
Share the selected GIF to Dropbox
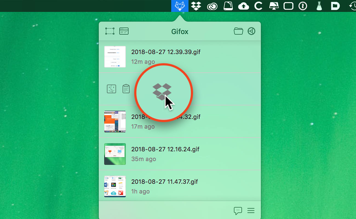[x=162, y=91]
